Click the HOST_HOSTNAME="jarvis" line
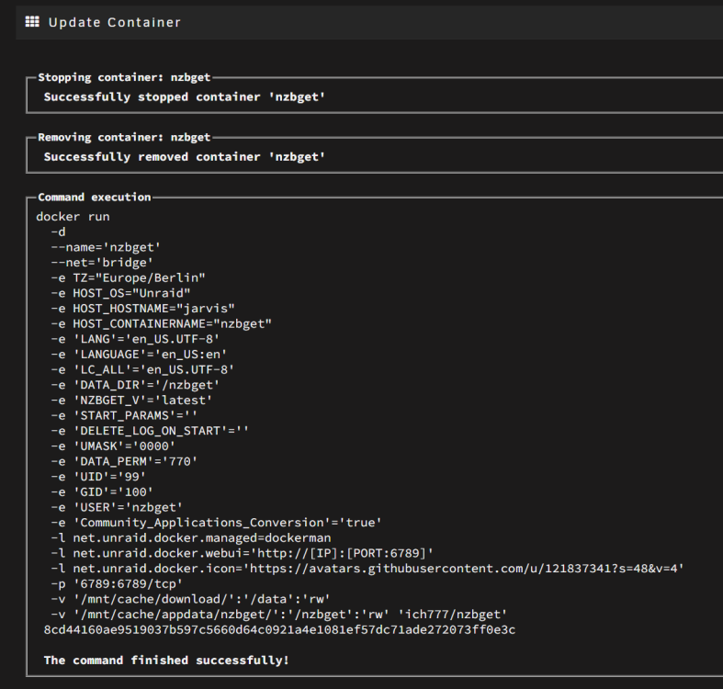The width and height of the screenshot is (723, 689). coord(142,308)
